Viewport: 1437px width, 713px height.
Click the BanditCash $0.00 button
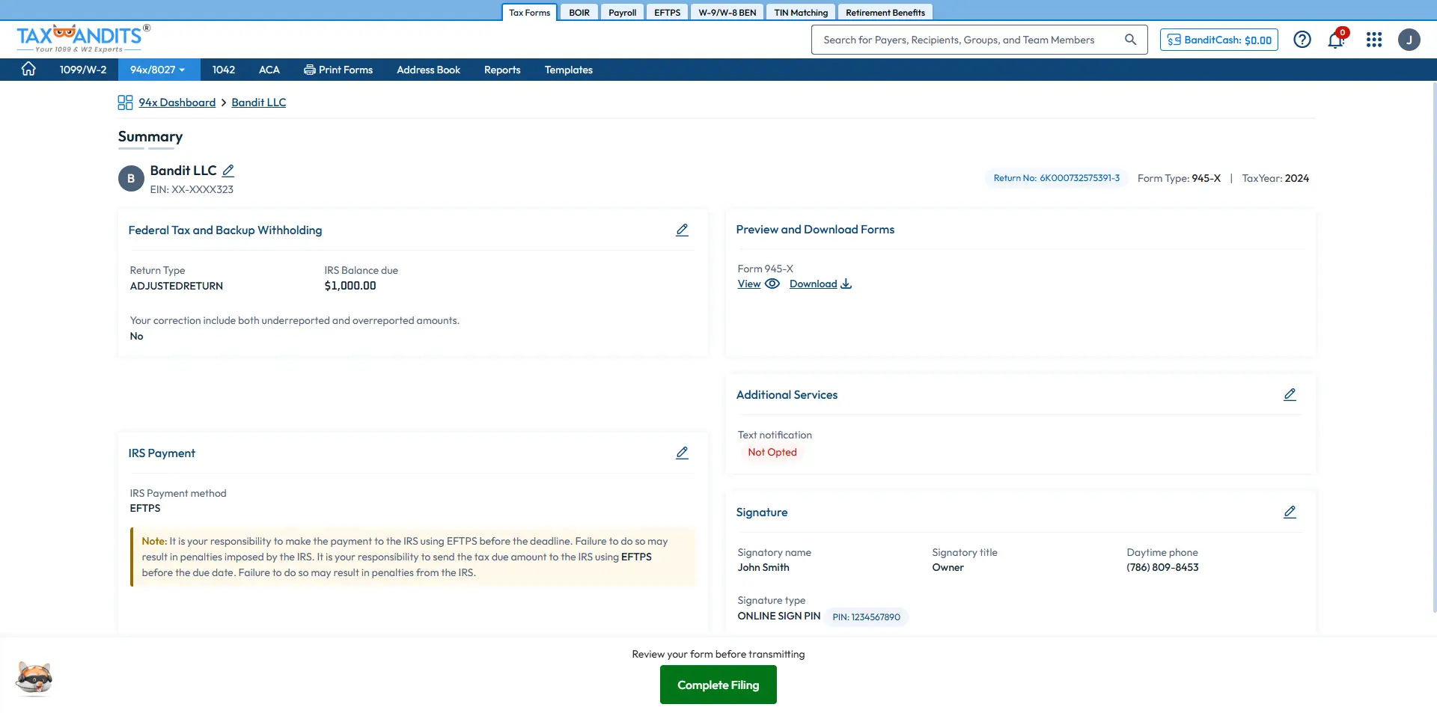(1219, 40)
